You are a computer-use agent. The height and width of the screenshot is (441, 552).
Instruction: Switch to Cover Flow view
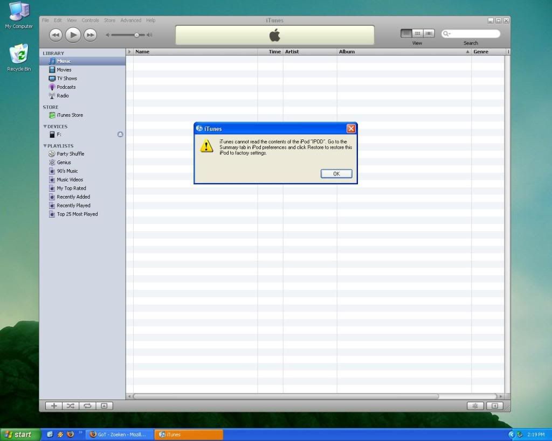click(x=429, y=33)
